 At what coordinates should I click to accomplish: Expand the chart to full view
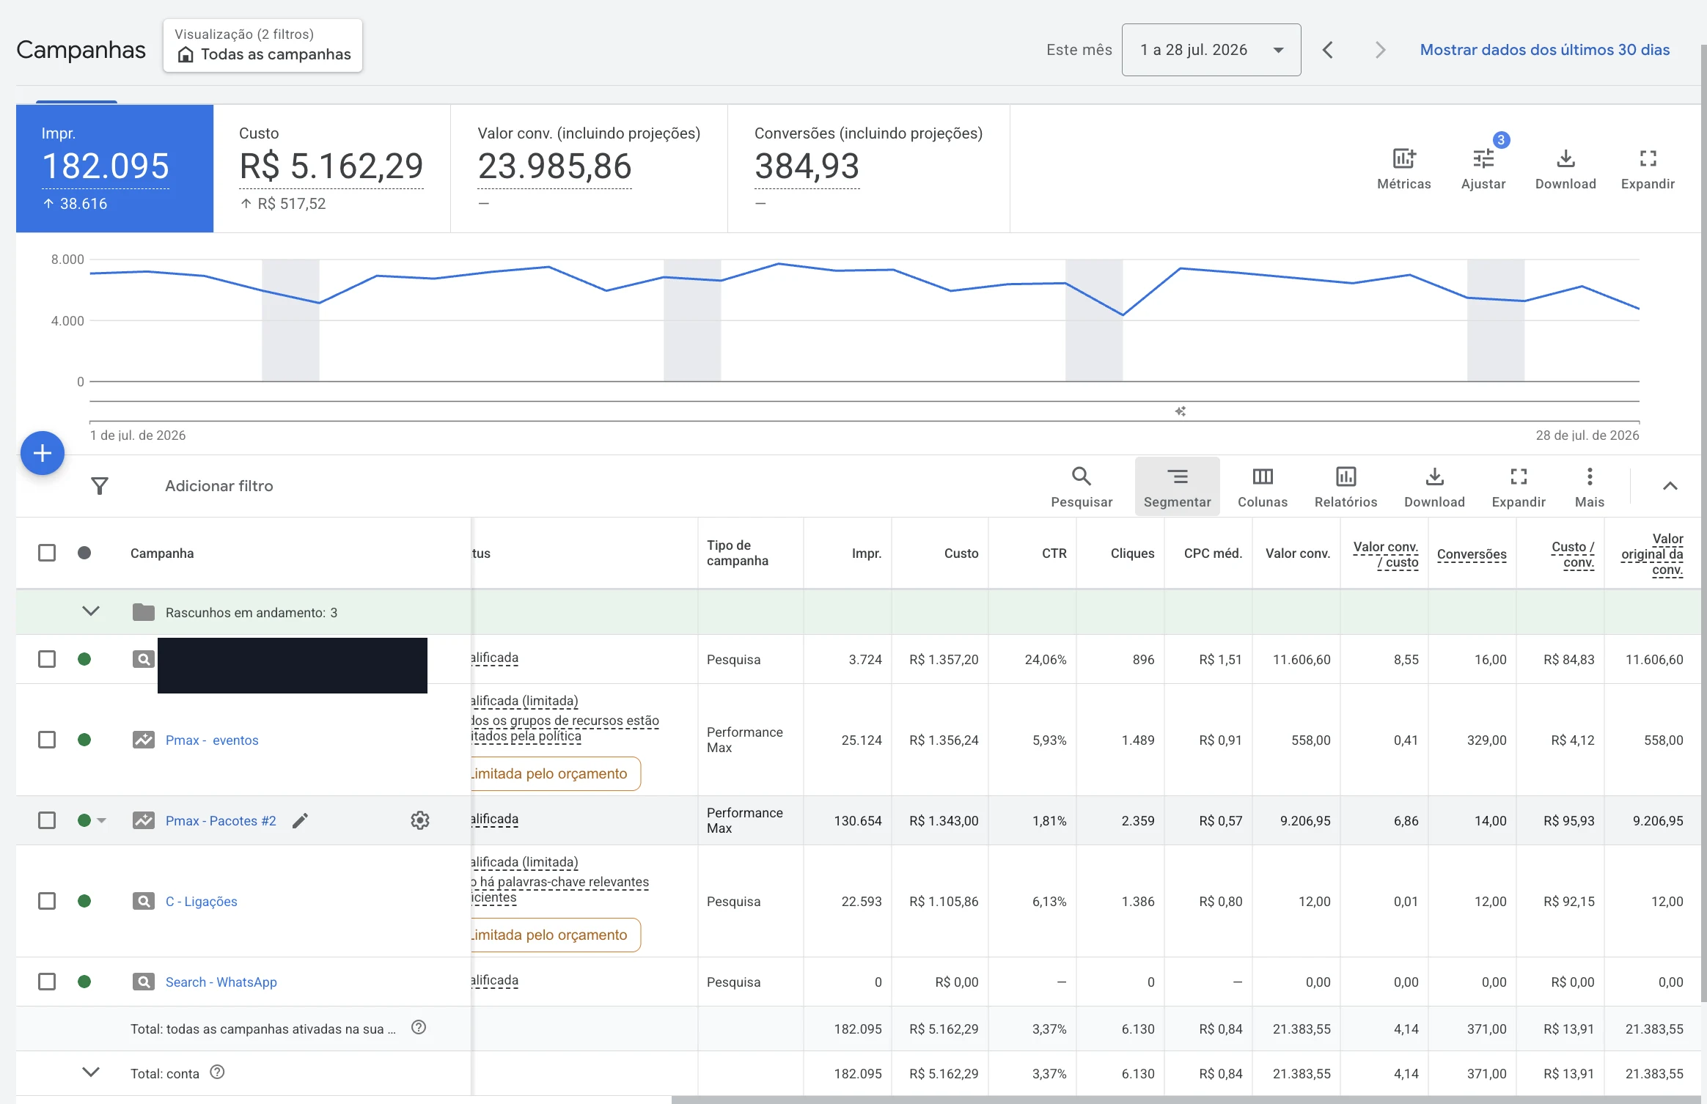pos(1648,169)
